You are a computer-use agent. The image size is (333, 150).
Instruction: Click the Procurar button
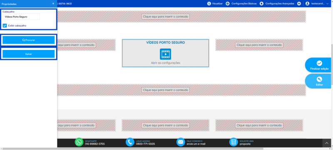coord(28,40)
